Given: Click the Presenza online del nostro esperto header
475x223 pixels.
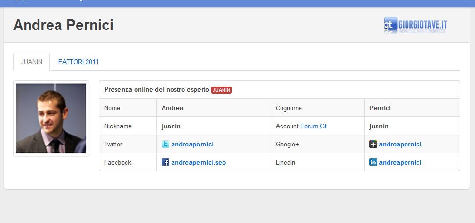Looking at the screenshot, I should coord(156,89).
